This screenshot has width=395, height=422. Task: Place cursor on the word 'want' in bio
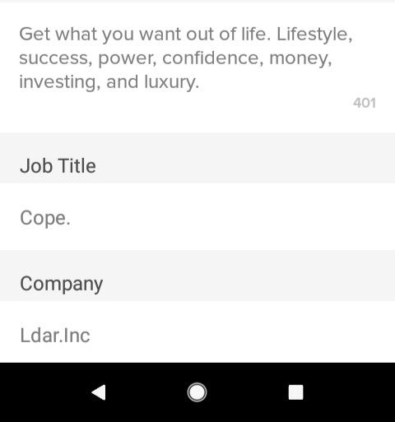tap(160, 35)
